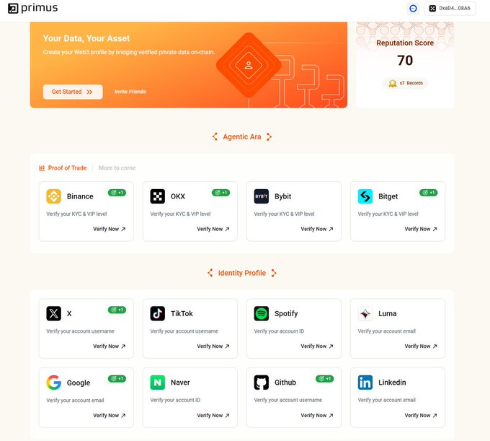Click the TikTok logo icon

tap(158, 313)
